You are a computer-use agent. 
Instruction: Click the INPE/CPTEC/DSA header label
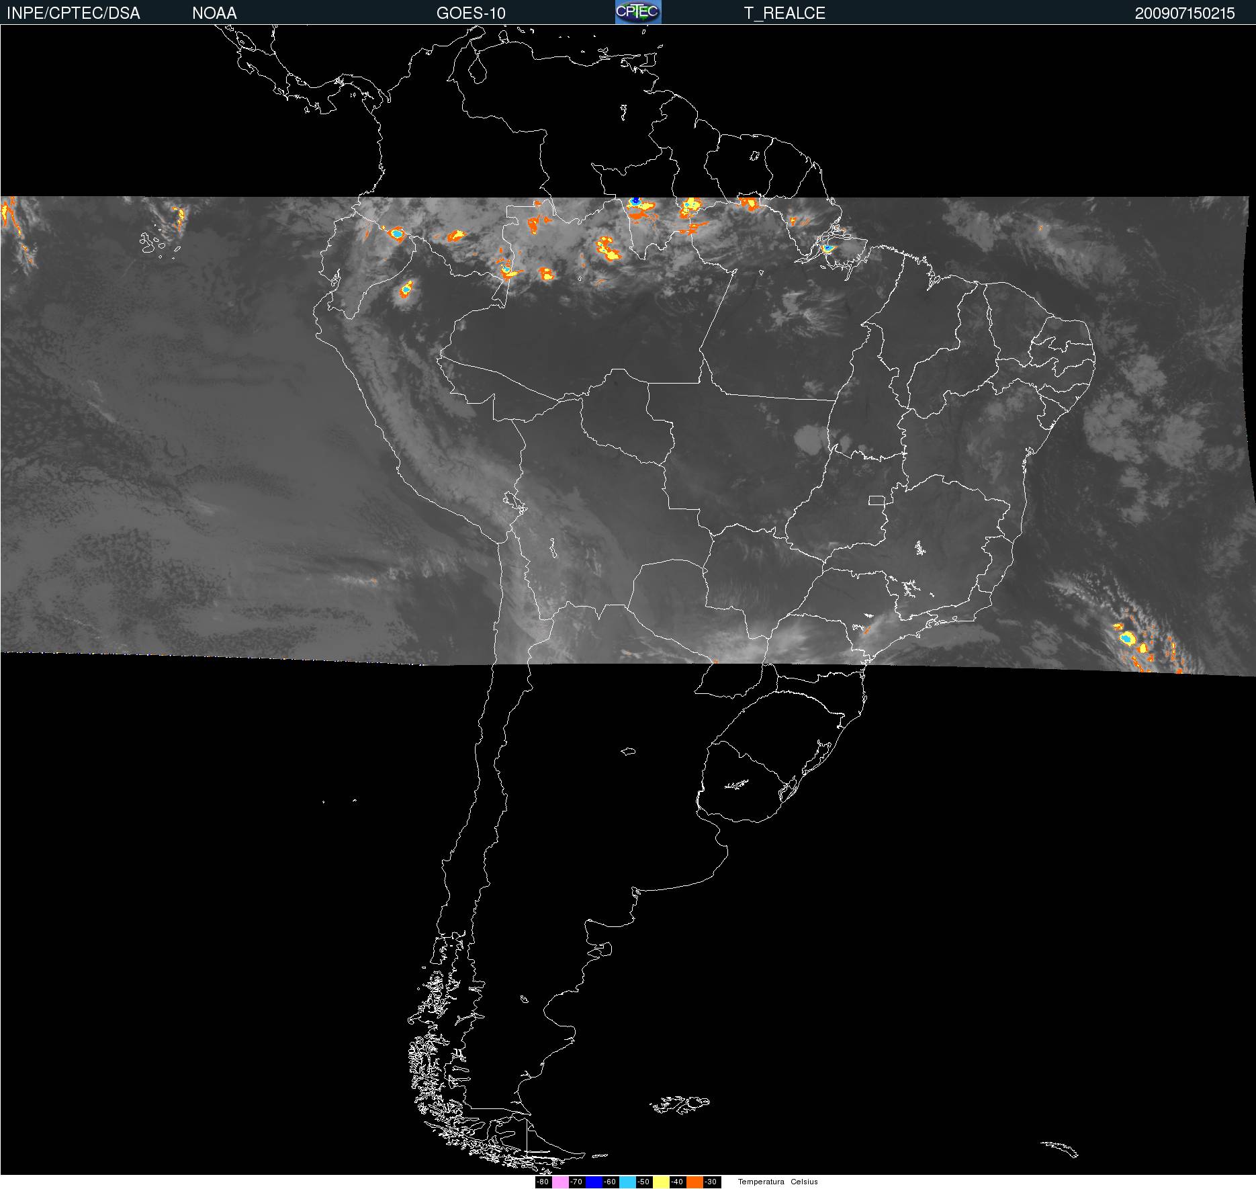pyautogui.click(x=73, y=13)
